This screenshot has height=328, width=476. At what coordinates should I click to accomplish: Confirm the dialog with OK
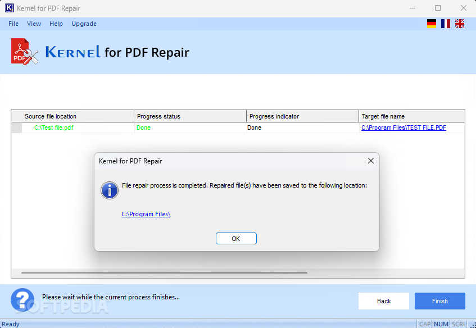click(x=236, y=239)
